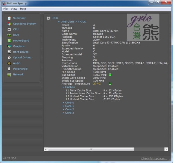Collapse the Intel Core i7 4770K node
173x163 pixels.
pyautogui.click(x=59, y=22)
